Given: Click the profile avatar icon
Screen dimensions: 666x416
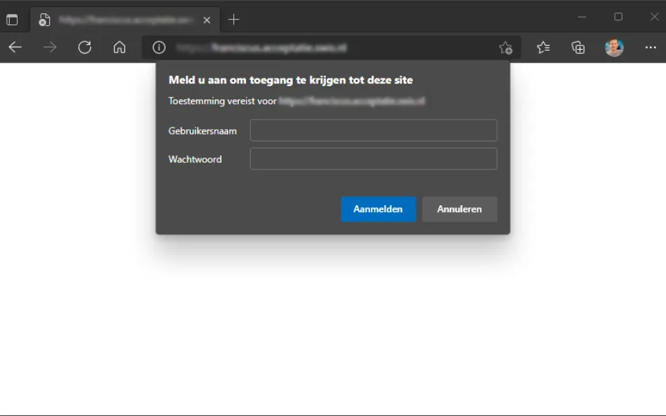Looking at the screenshot, I should [x=615, y=47].
